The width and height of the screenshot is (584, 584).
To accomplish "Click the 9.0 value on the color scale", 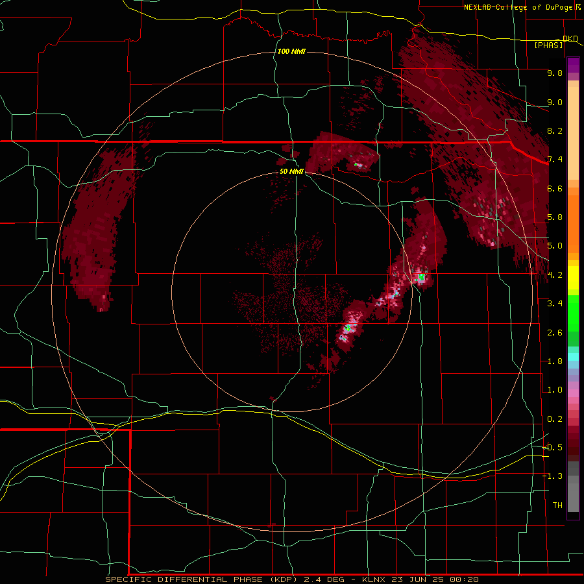I will click(x=555, y=102).
